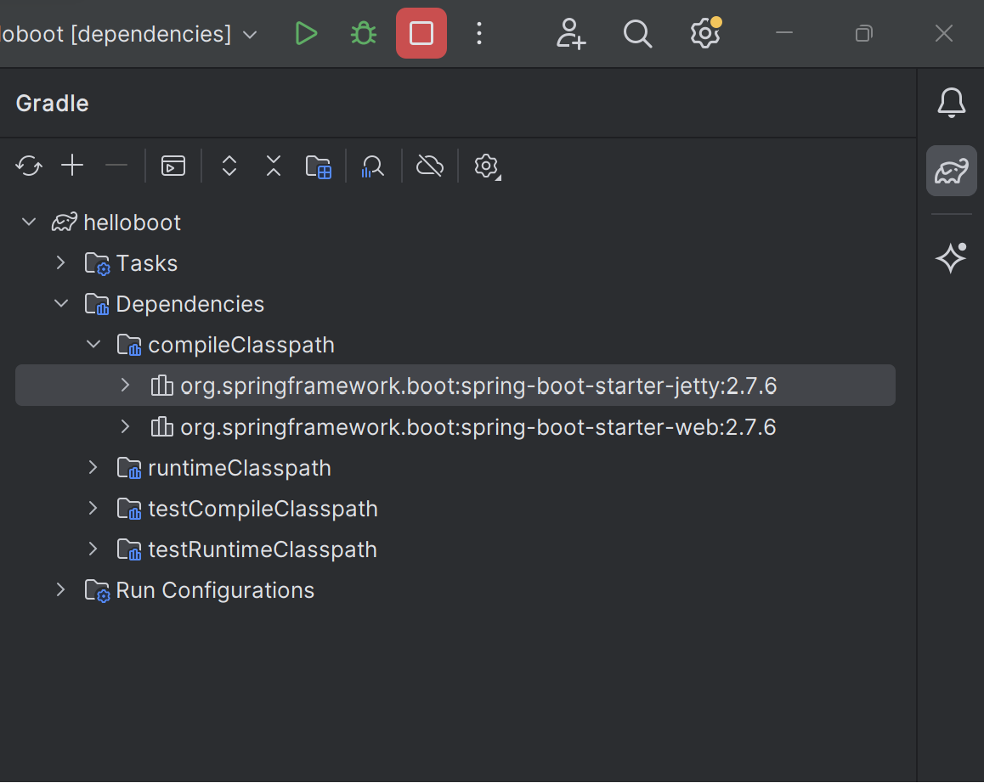
Task: Restore down the IDE window
Action: (864, 32)
